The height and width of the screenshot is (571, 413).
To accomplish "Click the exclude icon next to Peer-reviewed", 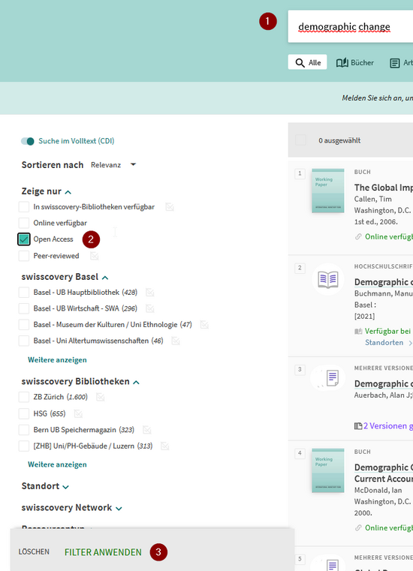I will coord(95,256).
